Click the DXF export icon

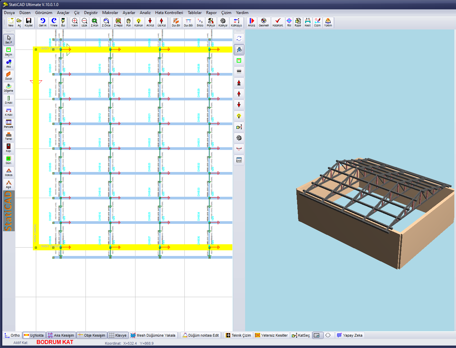tap(239, 160)
